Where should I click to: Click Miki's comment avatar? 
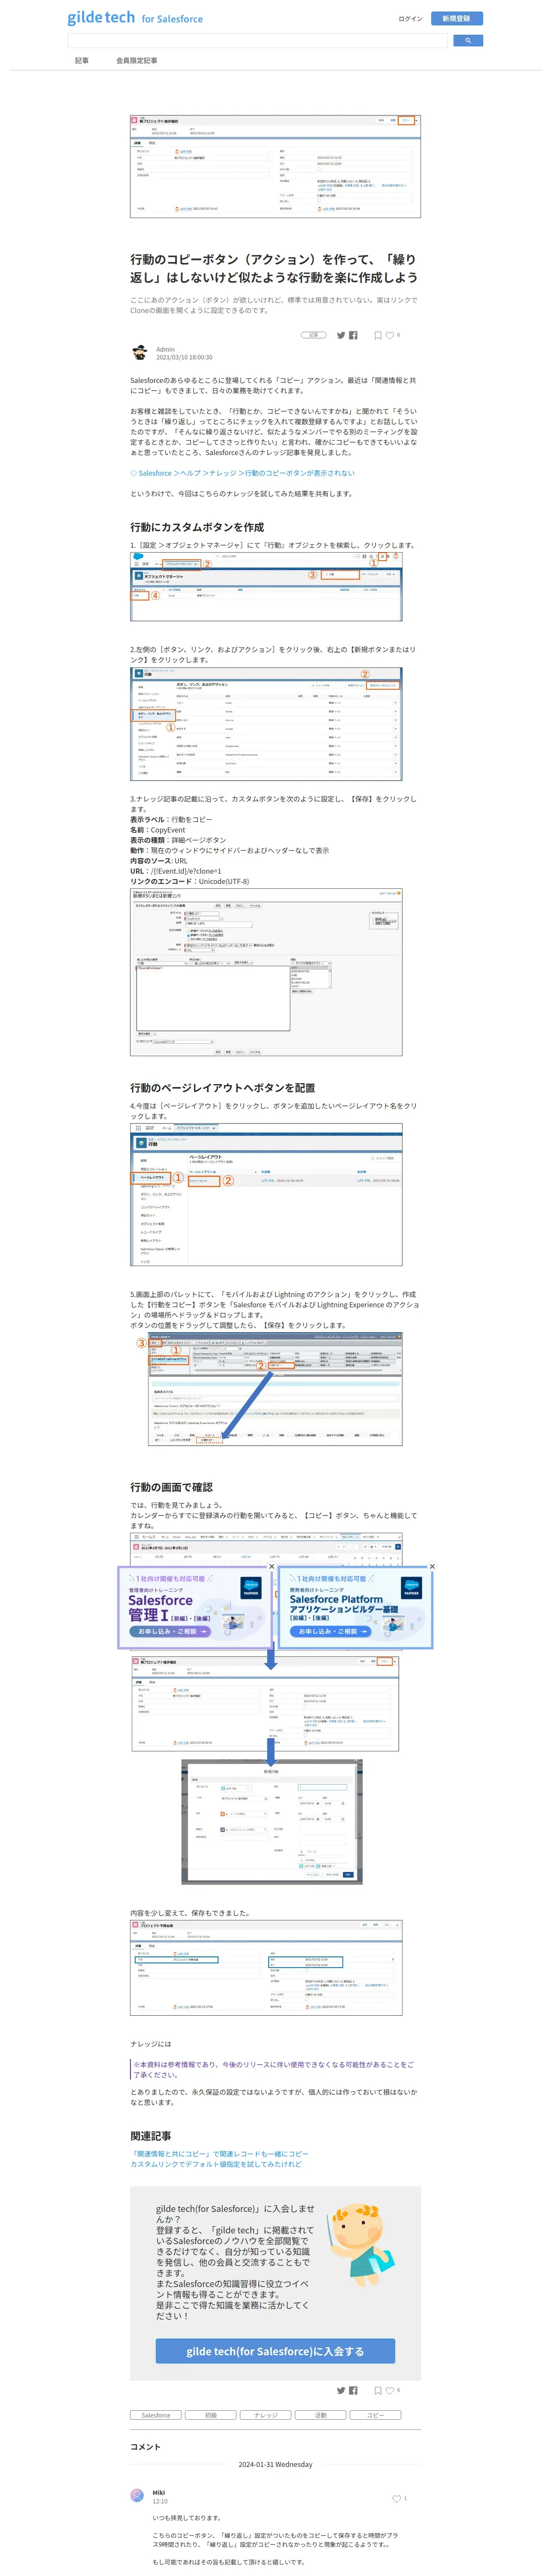point(137,2495)
